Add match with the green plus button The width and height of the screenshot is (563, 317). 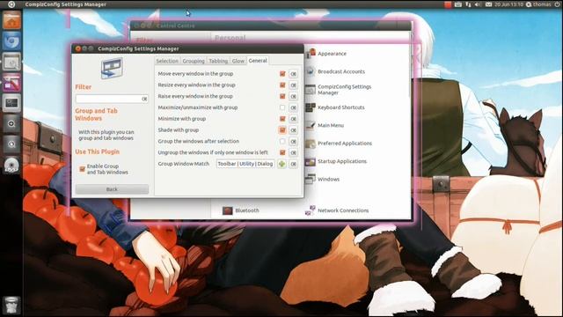281,164
